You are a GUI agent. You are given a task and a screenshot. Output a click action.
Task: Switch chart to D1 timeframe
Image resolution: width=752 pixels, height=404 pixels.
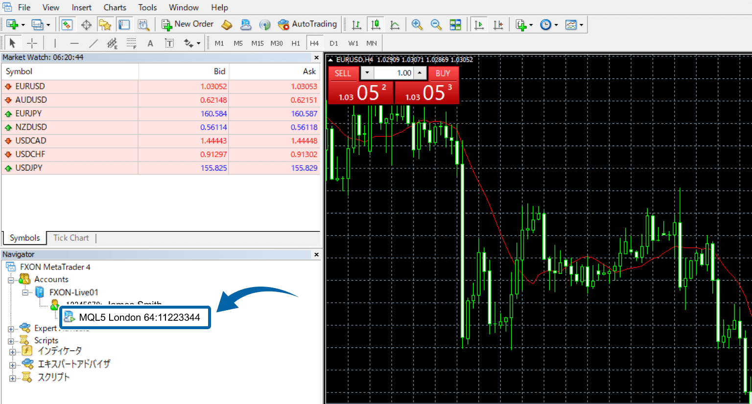(x=334, y=43)
